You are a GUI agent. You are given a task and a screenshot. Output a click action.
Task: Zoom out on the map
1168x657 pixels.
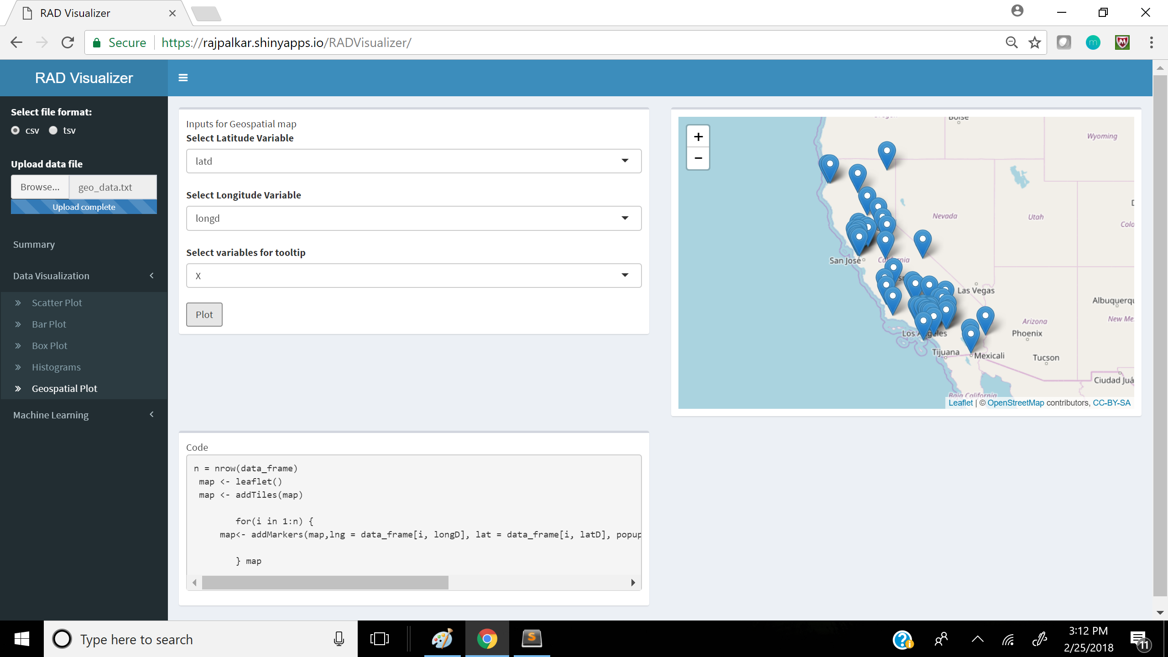point(698,158)
